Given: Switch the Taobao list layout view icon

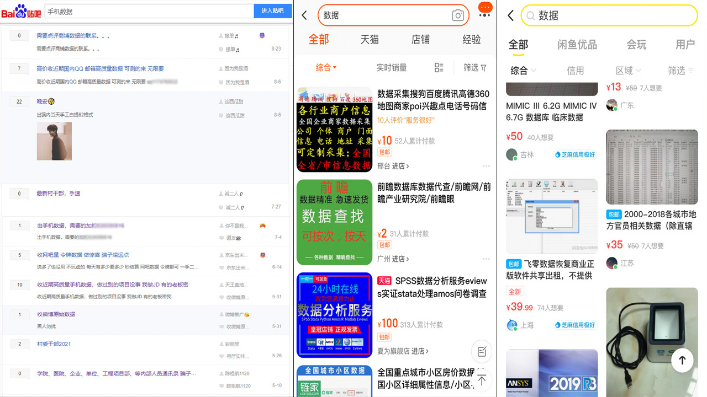Looking at the screenshot, I should (439, 67).
